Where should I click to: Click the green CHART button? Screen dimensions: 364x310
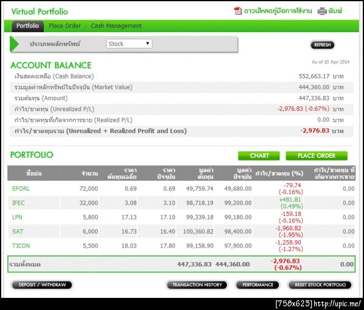(259, 155)
